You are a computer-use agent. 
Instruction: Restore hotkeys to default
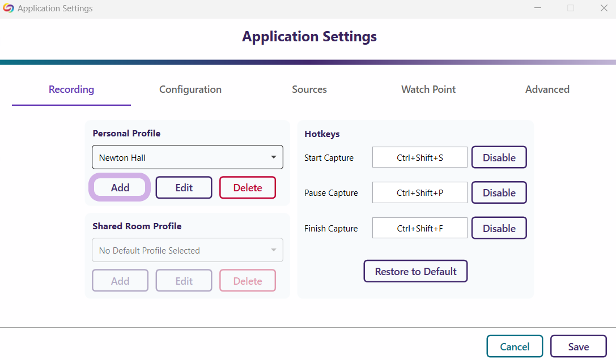coord(415,272)
